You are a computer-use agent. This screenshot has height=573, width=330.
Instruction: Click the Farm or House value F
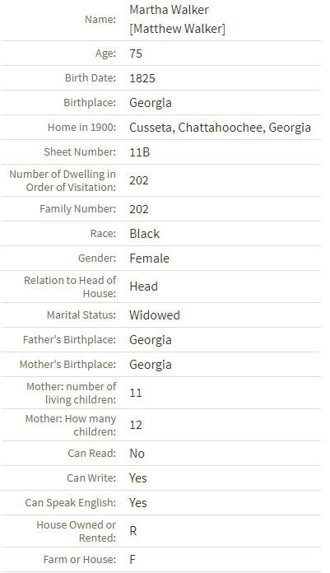pyautogui.click(x=132, y=560)
